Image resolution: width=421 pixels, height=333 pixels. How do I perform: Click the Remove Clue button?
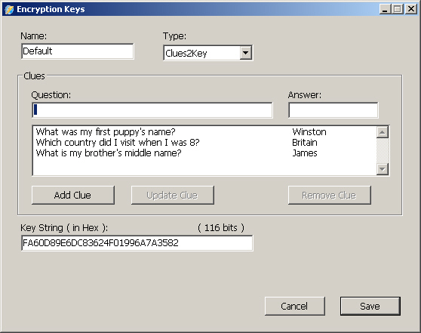point(330,195)
